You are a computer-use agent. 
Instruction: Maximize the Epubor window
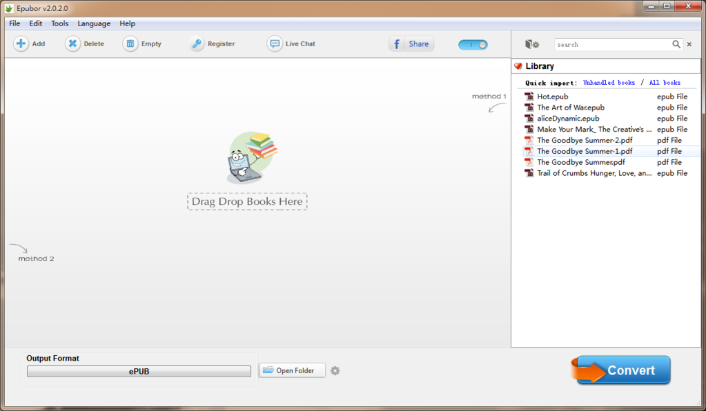coord(667,6)
